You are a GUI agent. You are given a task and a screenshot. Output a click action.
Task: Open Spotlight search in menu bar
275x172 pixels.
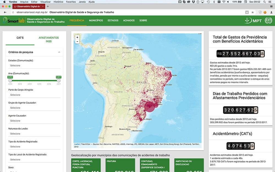[x=264, y=2]
